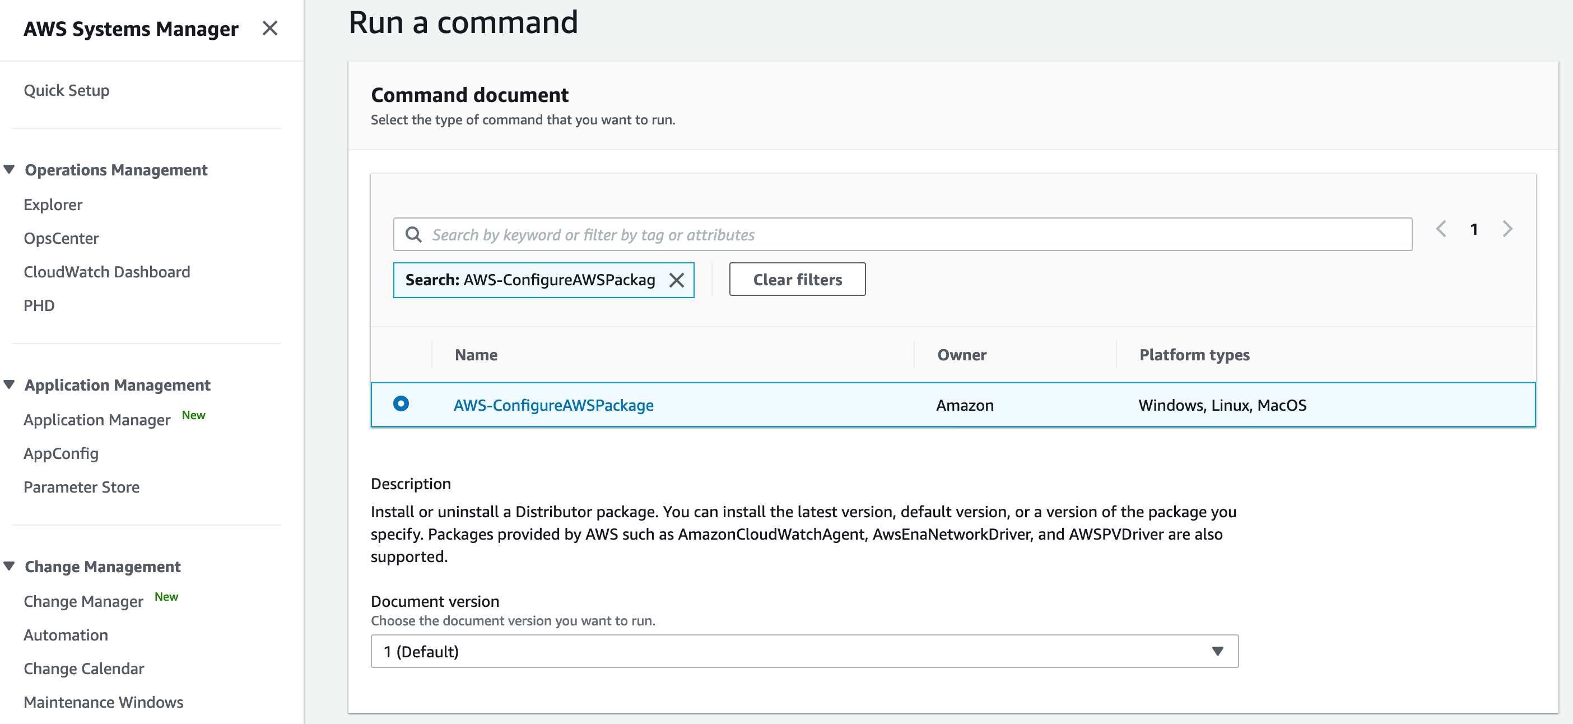
Task: Go to previous results page
Action: coord(1441,229)
